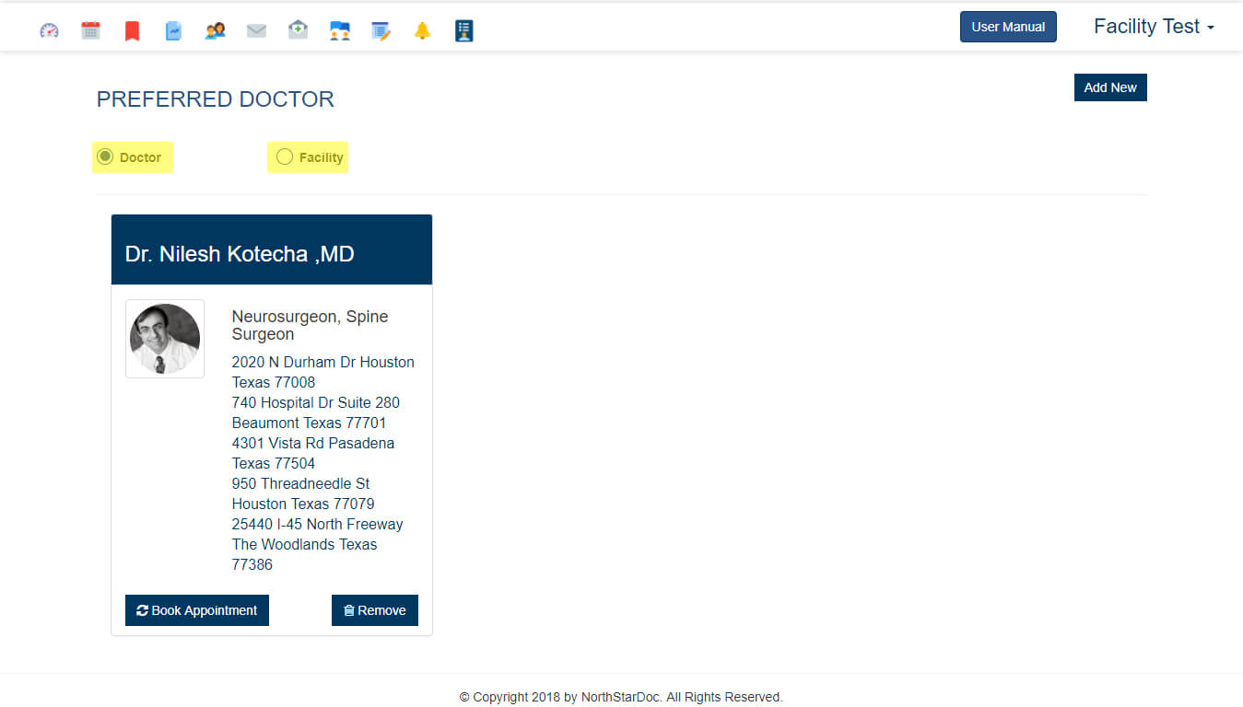The image size is (1243, 707).
Task: Open the User Manual
Action: [x=1007, y=27]
